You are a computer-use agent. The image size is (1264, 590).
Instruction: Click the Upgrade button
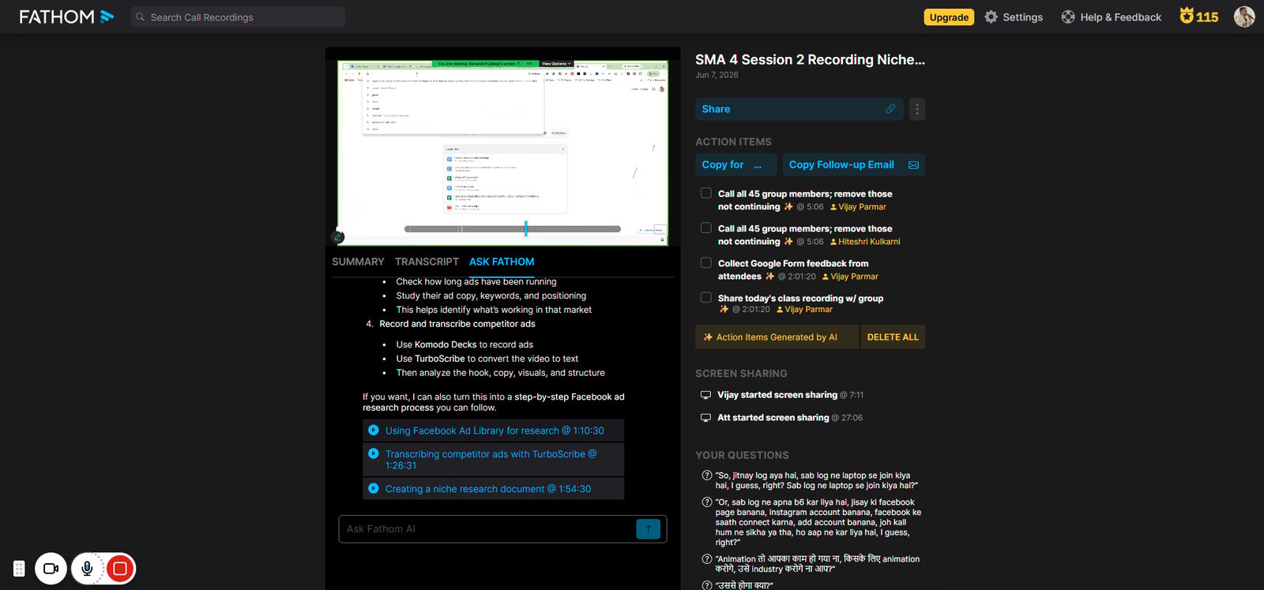pyautogui.click(x=949, y=17)
